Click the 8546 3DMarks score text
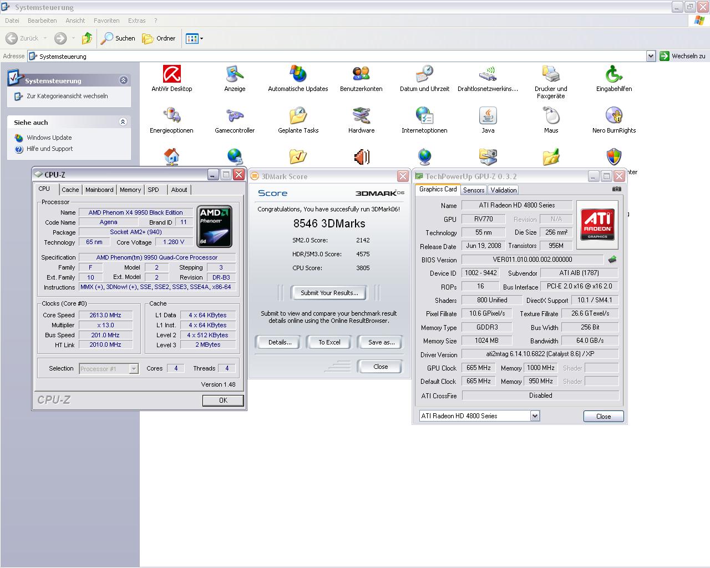710x568 pixels. point(329,224)
